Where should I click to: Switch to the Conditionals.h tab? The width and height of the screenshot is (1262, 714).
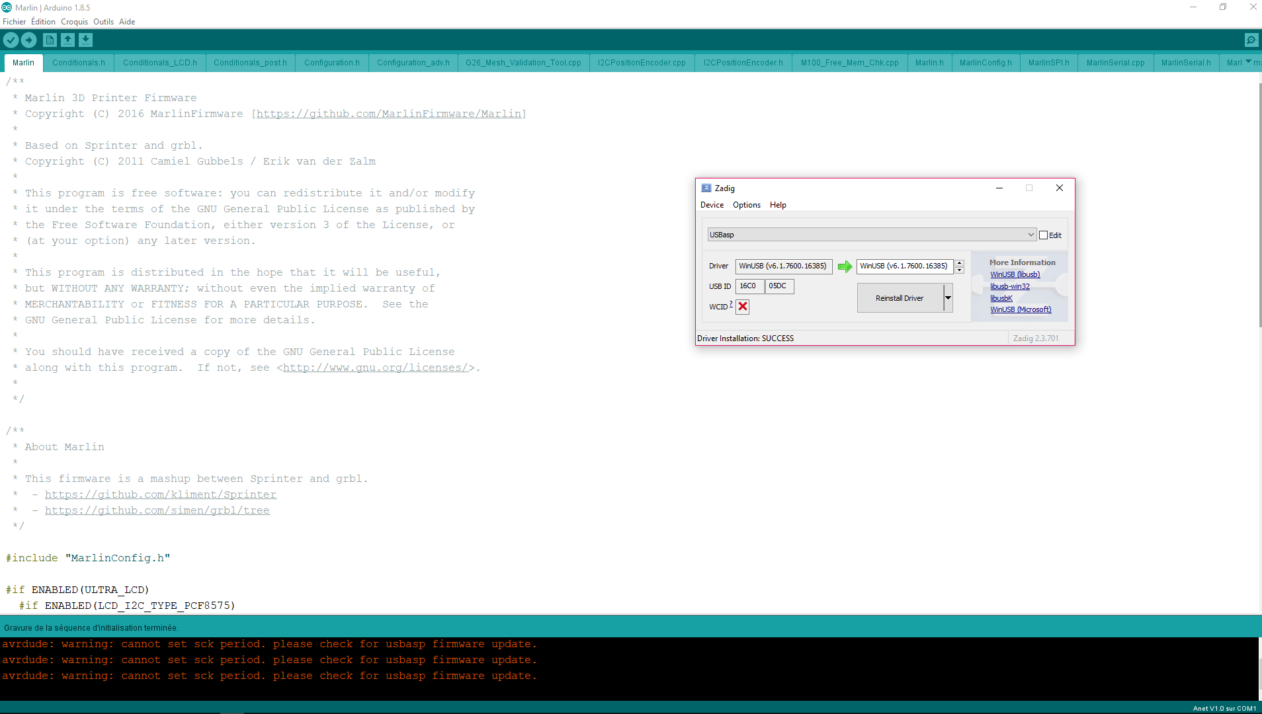79,63
